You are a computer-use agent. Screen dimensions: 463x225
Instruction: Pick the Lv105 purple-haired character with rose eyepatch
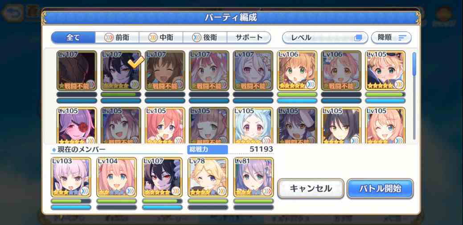click(x=77, y=125)
